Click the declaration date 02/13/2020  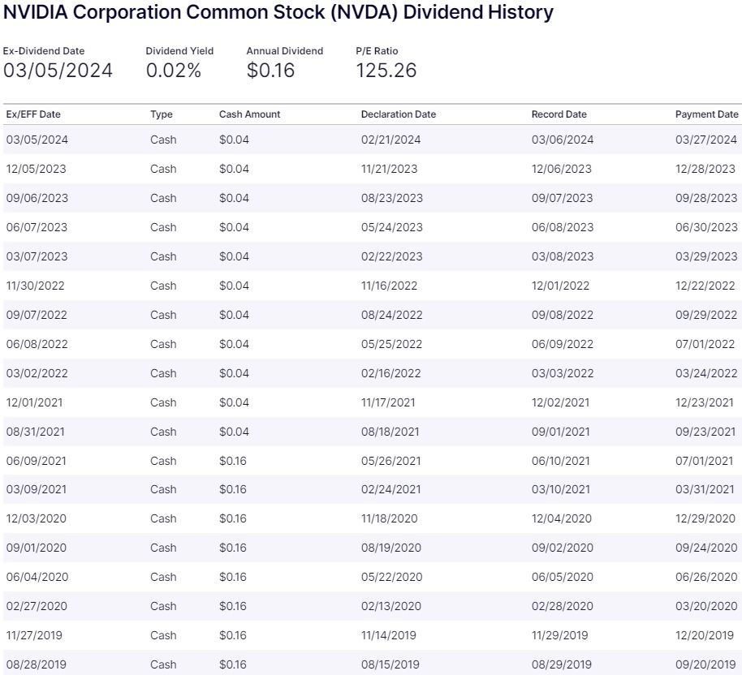(391, 606)
